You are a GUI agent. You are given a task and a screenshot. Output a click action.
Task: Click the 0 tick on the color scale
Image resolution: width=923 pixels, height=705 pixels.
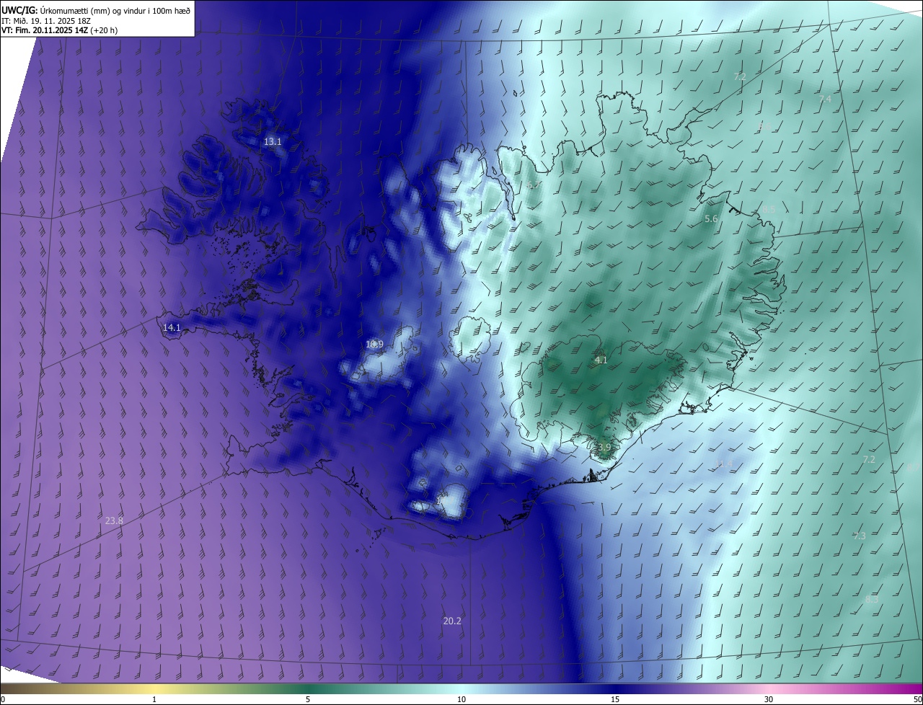pyautogui.click(x=3, y=700)
